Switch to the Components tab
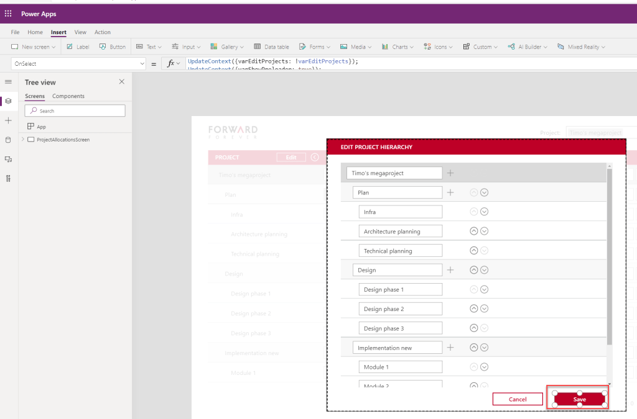The width and height of the screenshot is (637, 419). coord(68,96)
